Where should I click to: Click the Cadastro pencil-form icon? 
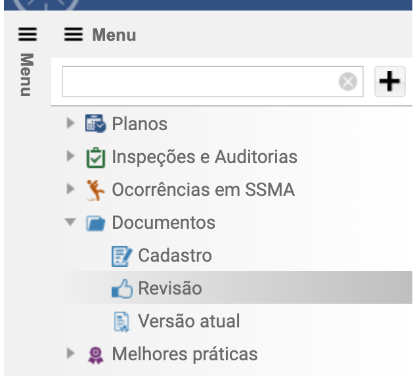(x=121, y=256)
